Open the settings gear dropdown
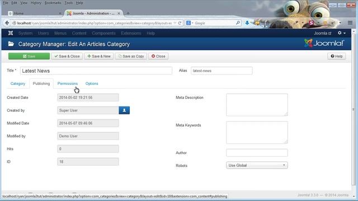Image resolution: width=358 pixels, height=201 pixels. pos(341,33)
